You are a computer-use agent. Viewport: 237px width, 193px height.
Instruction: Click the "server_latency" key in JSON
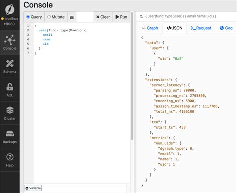tap(167, 85)
